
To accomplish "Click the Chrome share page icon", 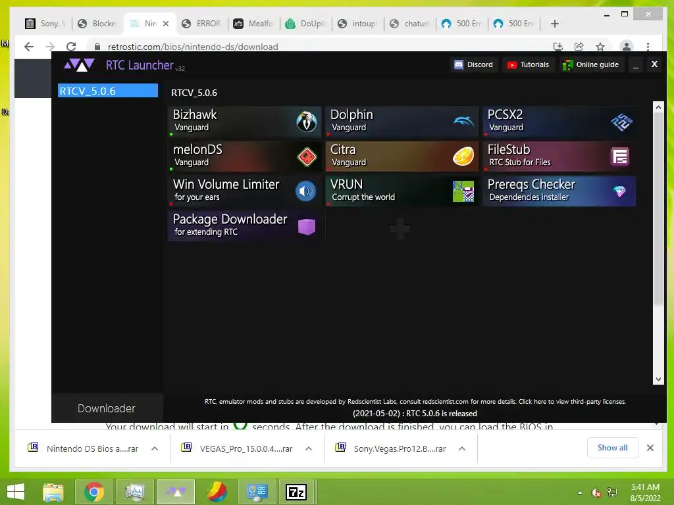I will click(579, 47).
